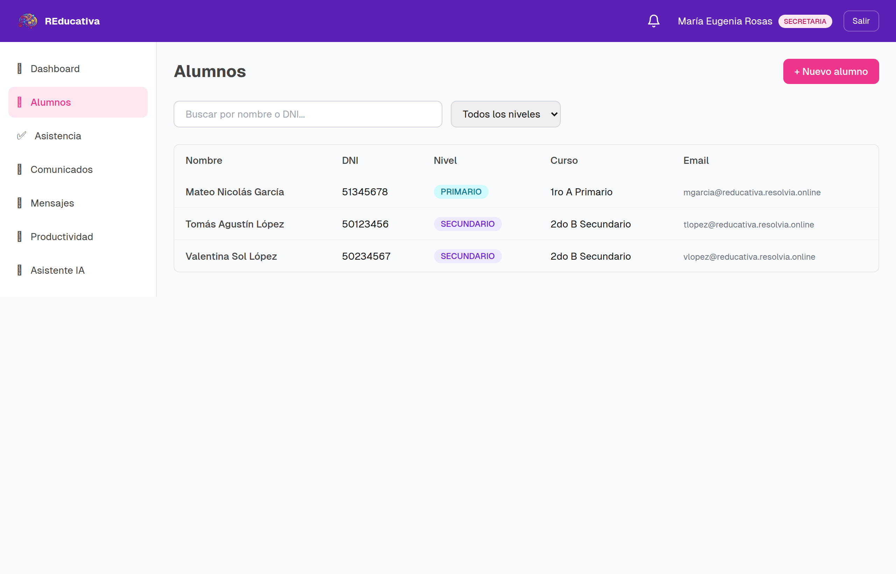The height and width of the screenshot is (574, 896).
Task: Click the Comunicados sidebar icon
Action: tap(20, 169)
